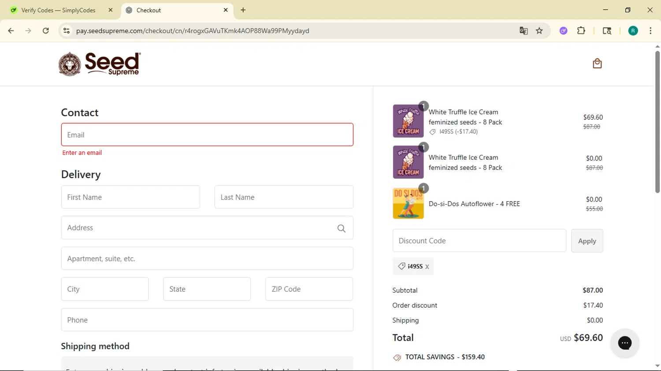
Task: Click the ZIP Code field
Action: (x=309, y=289)
